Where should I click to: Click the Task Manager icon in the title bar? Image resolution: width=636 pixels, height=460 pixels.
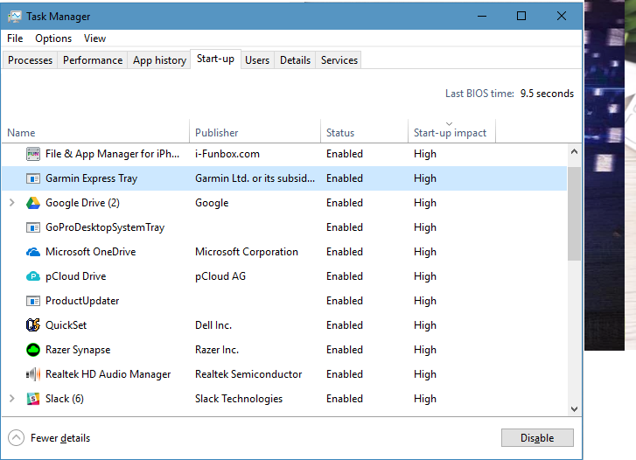15,17
